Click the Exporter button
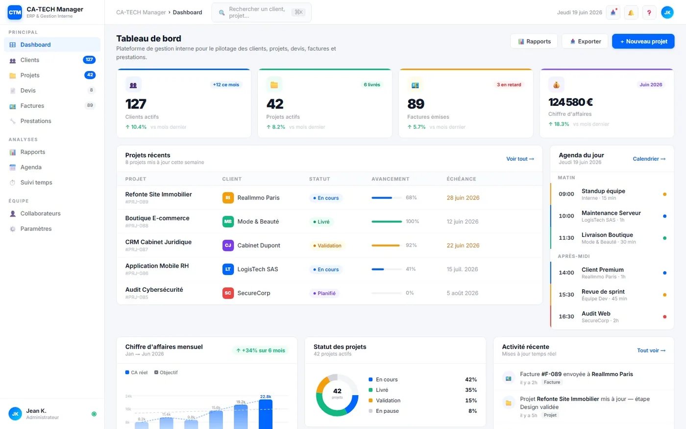The width and height of the screenshot is (686, 429). click(585, 41)
